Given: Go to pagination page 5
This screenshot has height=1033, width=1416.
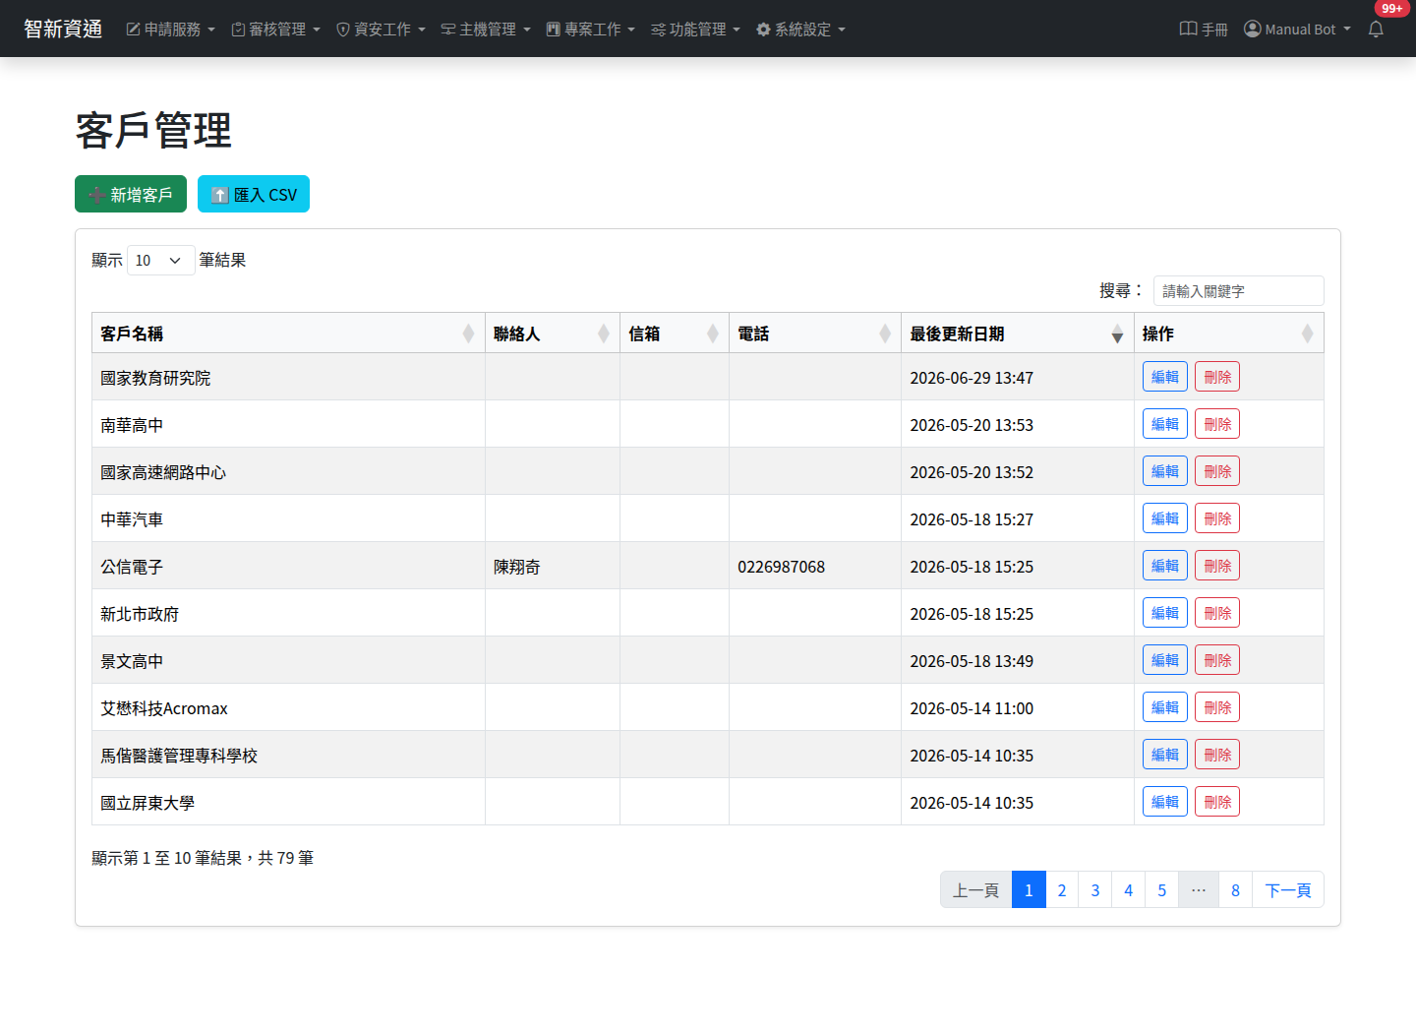Looking at the screenshot, I should click(1162, 890).
